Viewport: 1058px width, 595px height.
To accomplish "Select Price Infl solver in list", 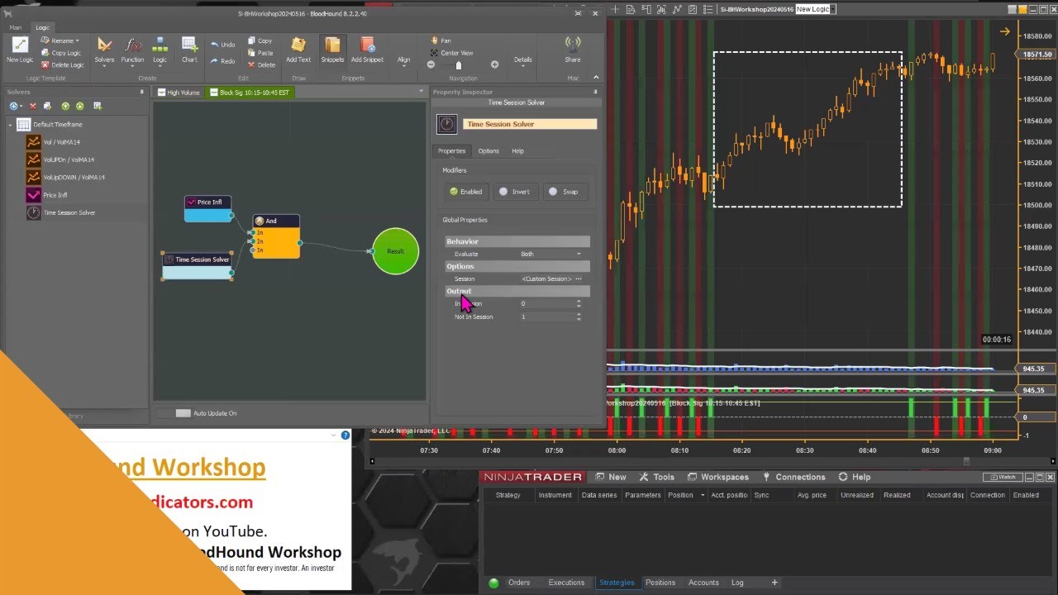I will click(x=55, y=195).
